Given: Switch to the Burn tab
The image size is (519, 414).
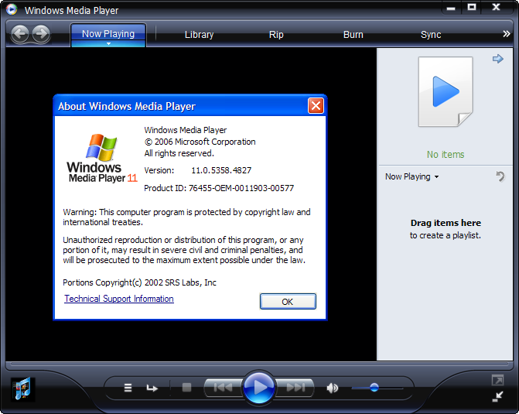Looking at the screenshot, I should coord(353,35).
